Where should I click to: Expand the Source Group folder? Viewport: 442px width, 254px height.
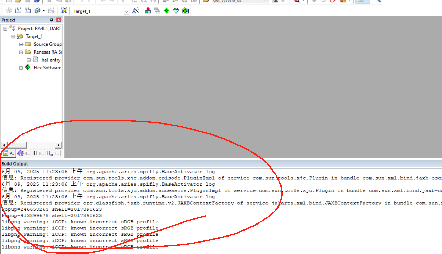(21, 44)
